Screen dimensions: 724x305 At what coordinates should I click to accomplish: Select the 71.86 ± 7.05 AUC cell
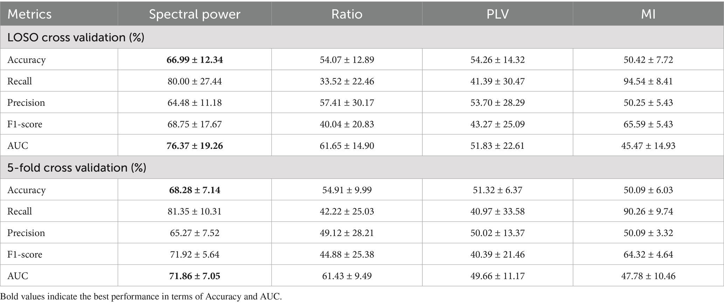(194, 276)
